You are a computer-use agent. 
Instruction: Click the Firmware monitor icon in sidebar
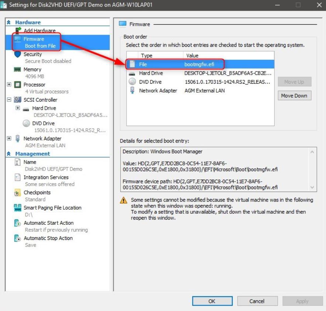pyautogui.click(x=17, y=39)
